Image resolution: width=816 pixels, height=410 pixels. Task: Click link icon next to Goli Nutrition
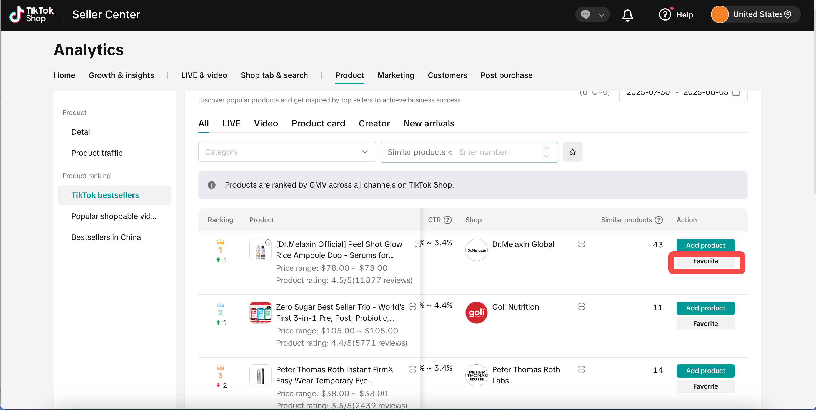(x=581, y=307)
